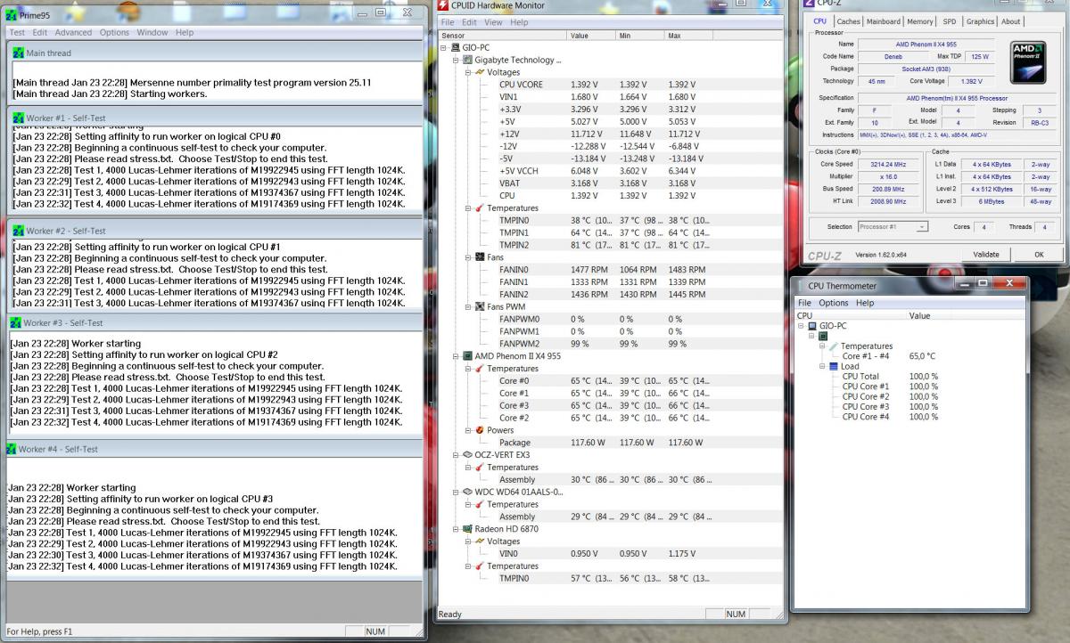Screen dimensions: 1070x643
Task: Collapse the Voltages group under Gigabyte
Action: tap(467, 72)
